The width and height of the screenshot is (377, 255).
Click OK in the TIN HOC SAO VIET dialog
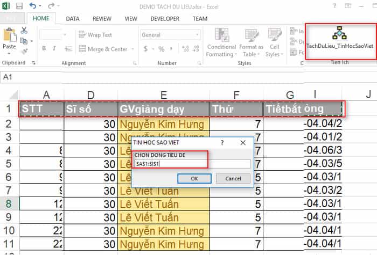[x=194, y=179]
